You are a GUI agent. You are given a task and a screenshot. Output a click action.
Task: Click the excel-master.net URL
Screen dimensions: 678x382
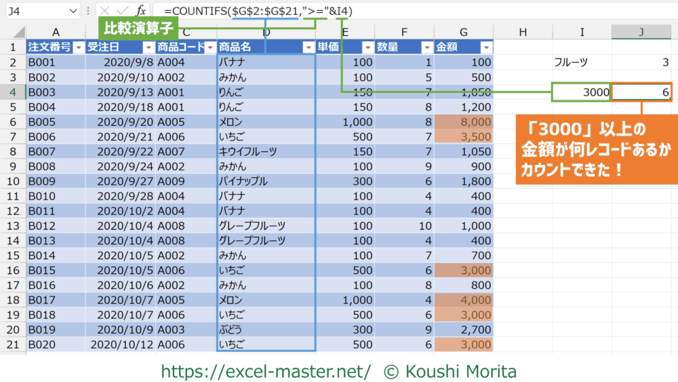[x=266, y=371]
